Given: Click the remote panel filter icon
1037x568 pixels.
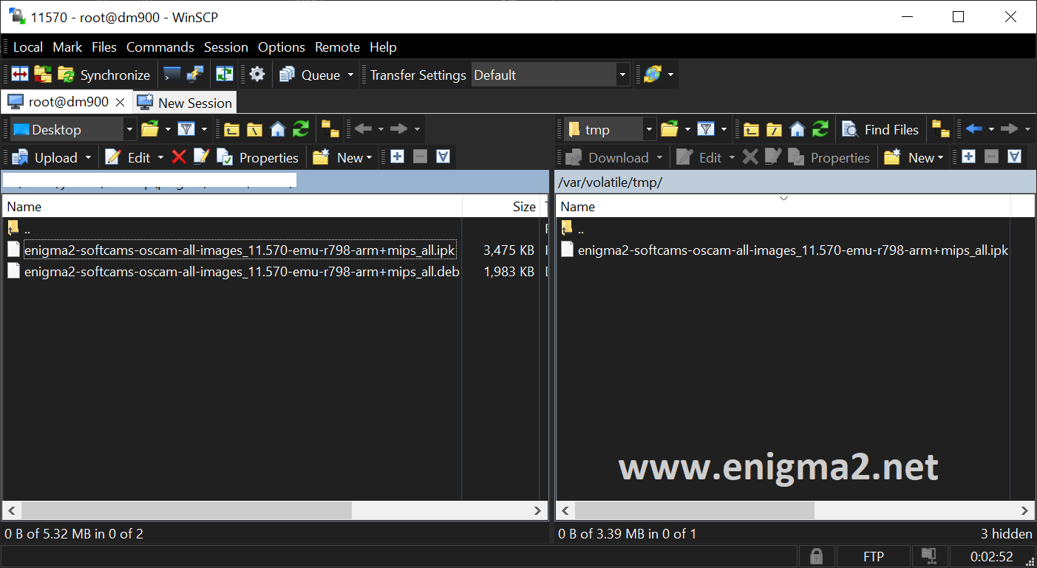Looking at the screenshot, I should tap(706, 129).
